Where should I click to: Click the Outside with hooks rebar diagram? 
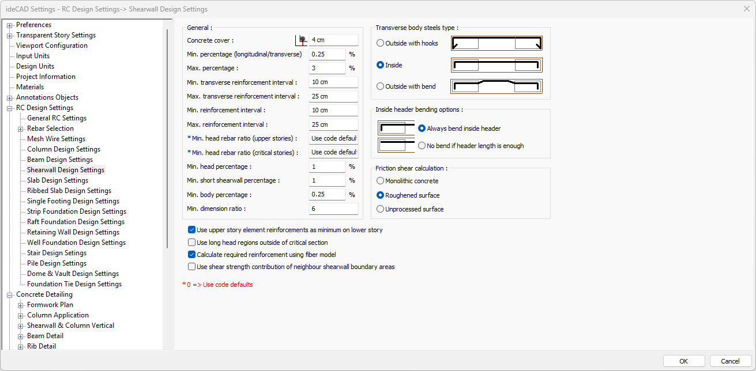497,43
